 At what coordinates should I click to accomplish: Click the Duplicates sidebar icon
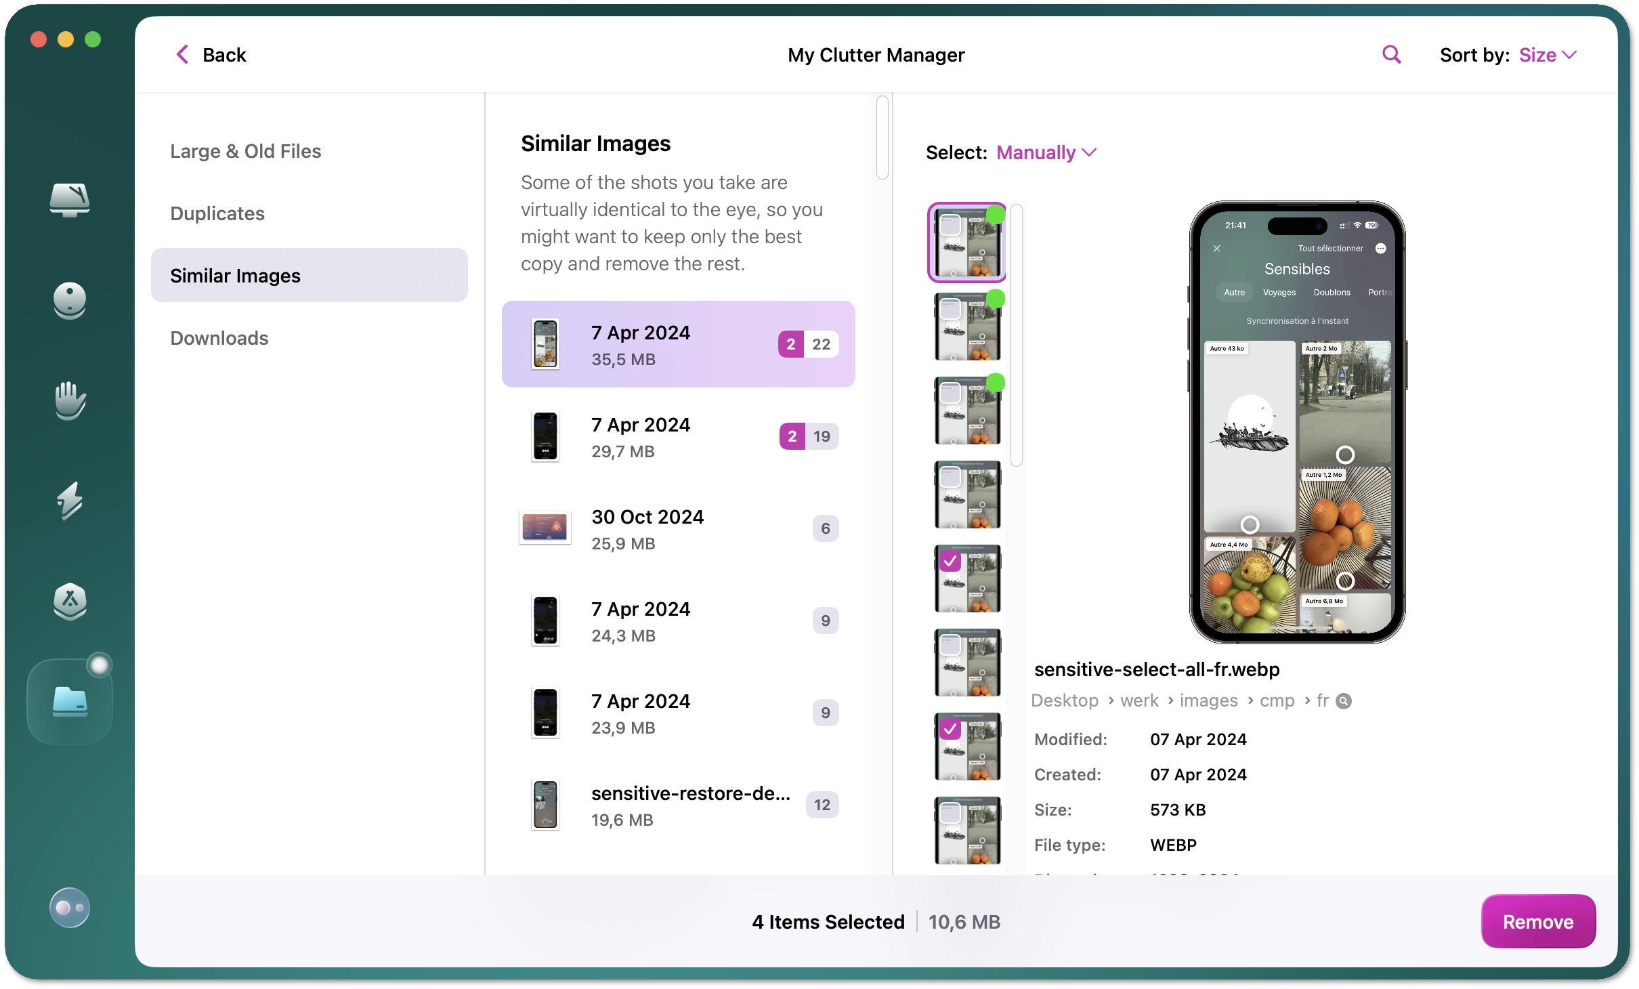217,213
